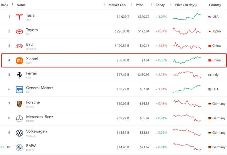Image resolution: width=227 pixels, height=155 pixels.
Task: Click the Germany flag in BMW row
Action: (x=210, y=147)
